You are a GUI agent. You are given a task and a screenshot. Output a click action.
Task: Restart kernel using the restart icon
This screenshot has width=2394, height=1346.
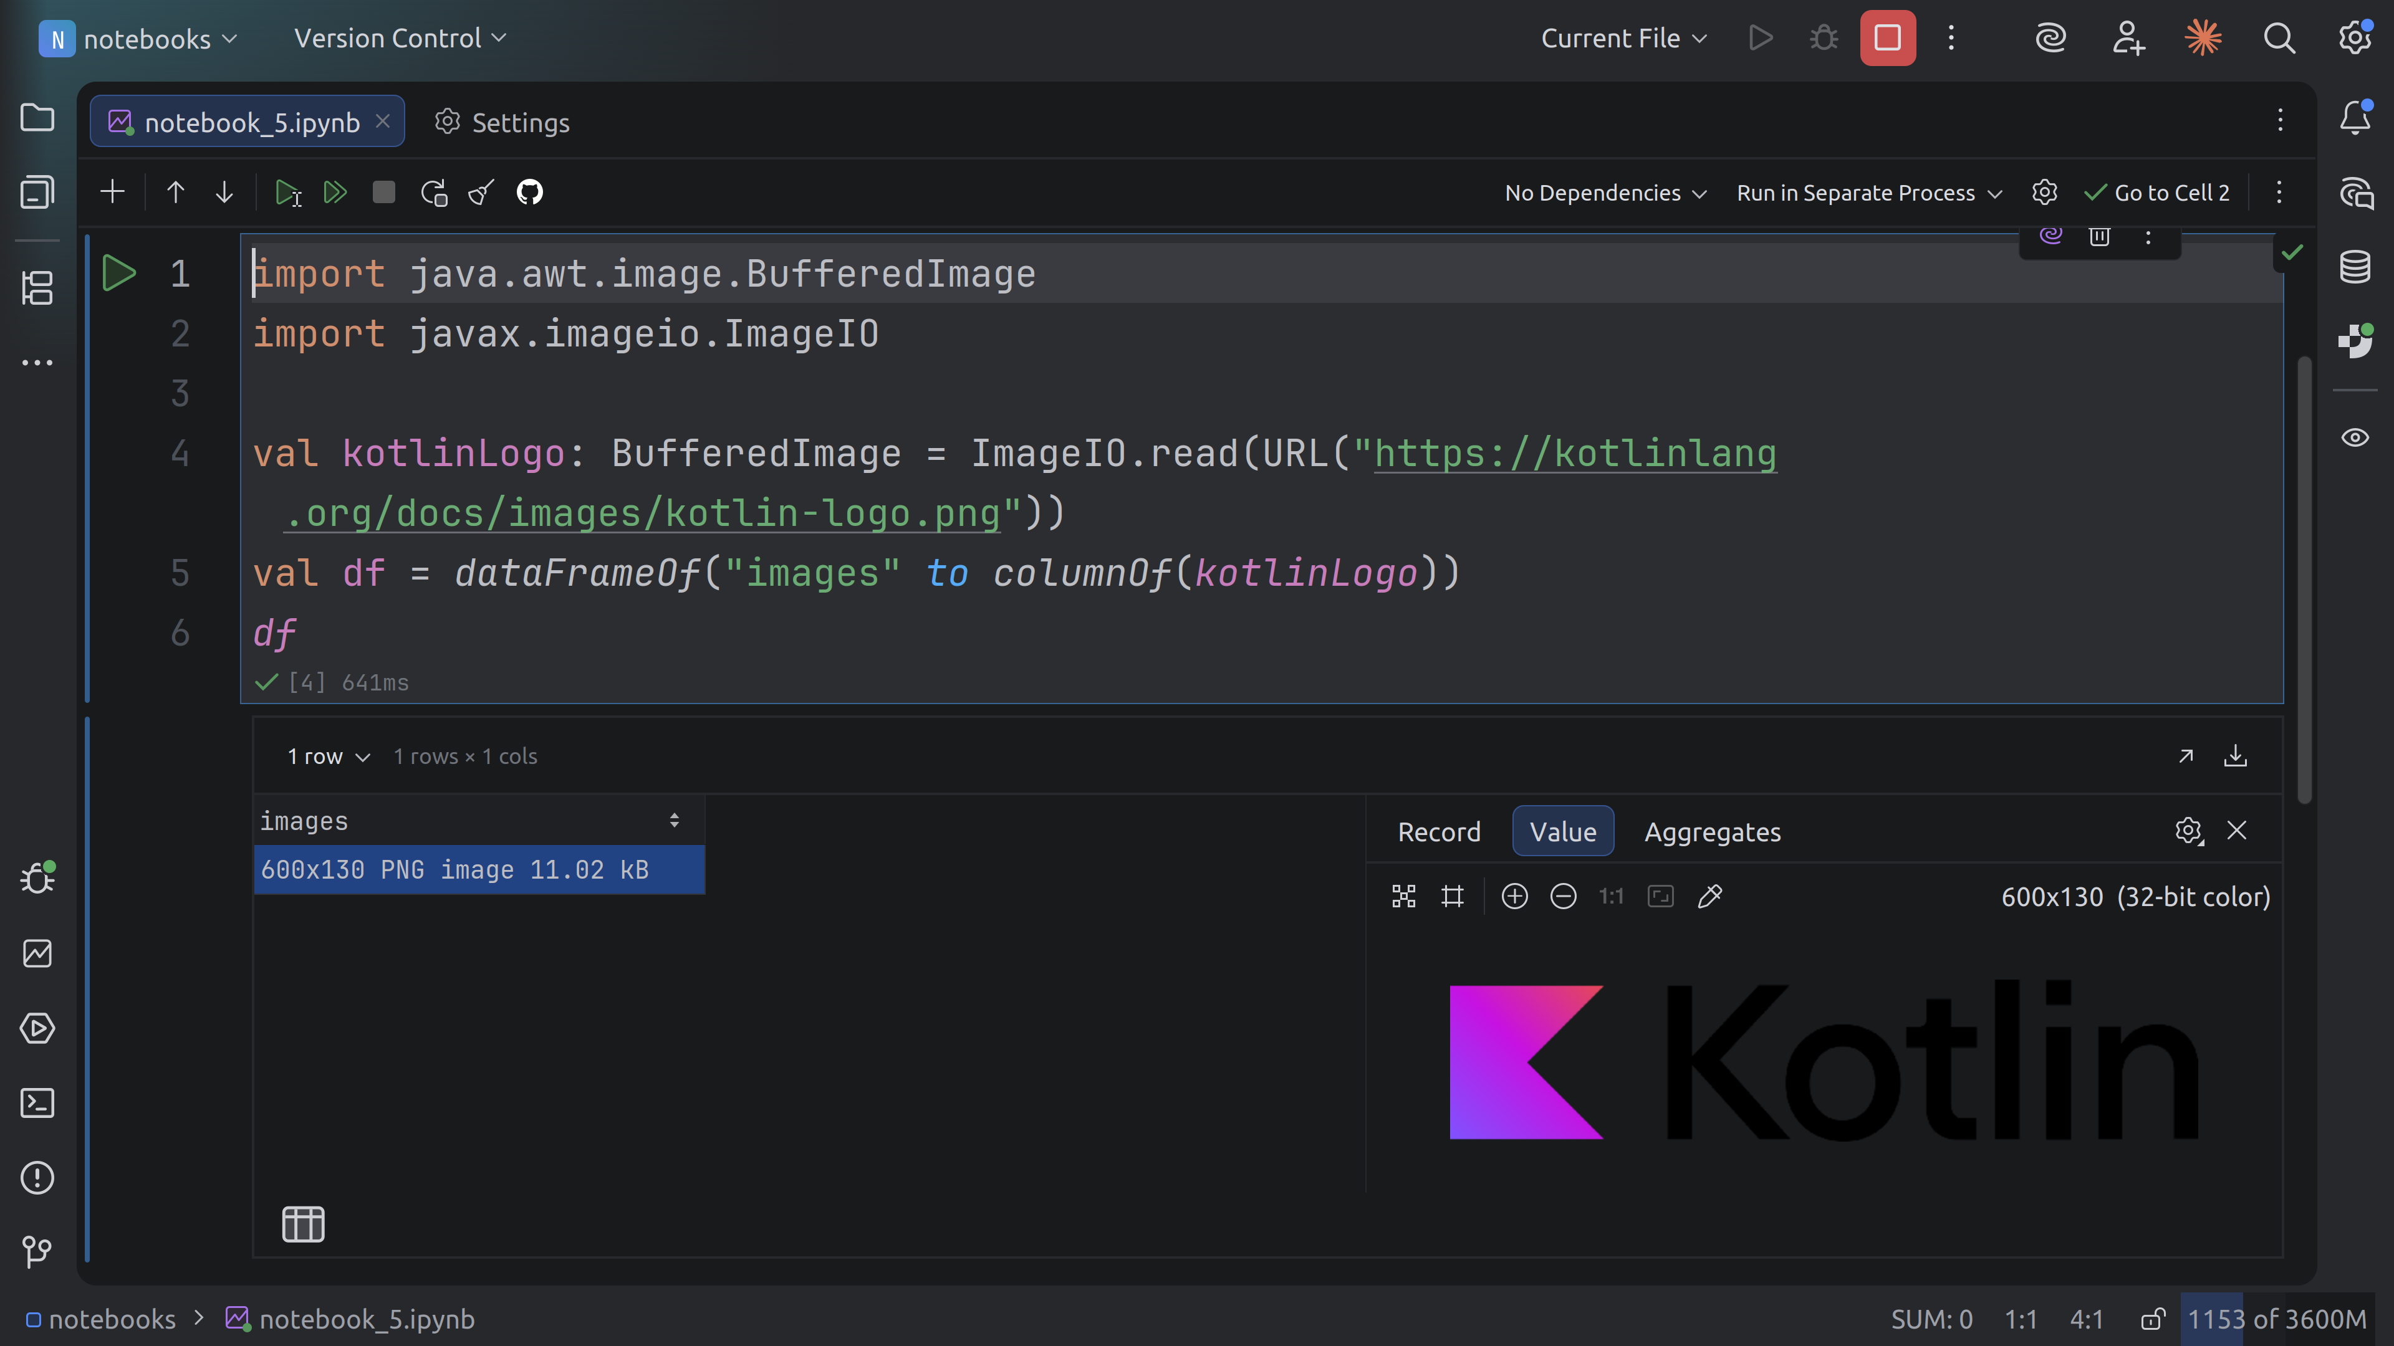tap(433, 193)
